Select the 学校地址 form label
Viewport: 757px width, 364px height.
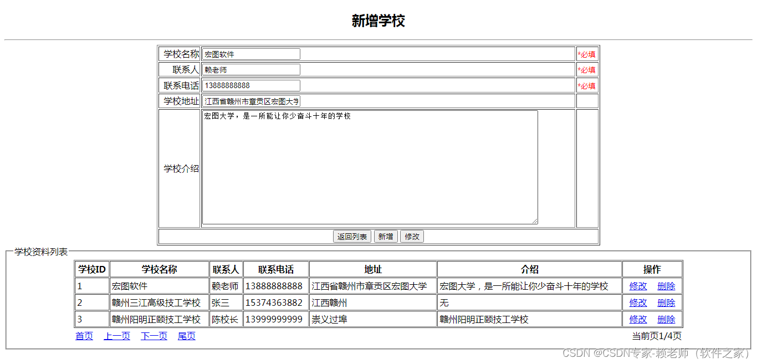[181, 101]
